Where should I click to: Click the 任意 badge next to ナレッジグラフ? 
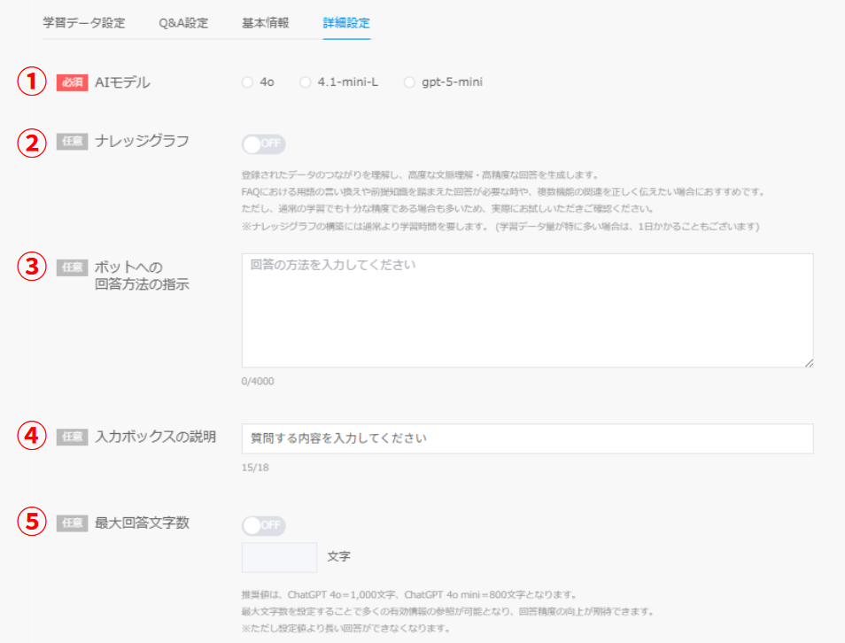(72, 141)
